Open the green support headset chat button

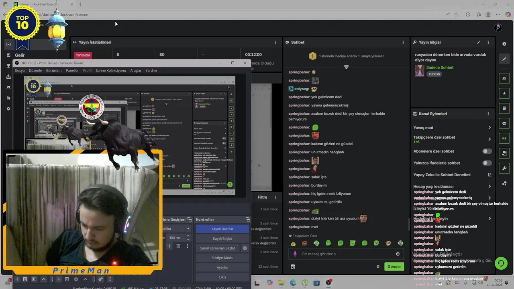coord(501,263)
